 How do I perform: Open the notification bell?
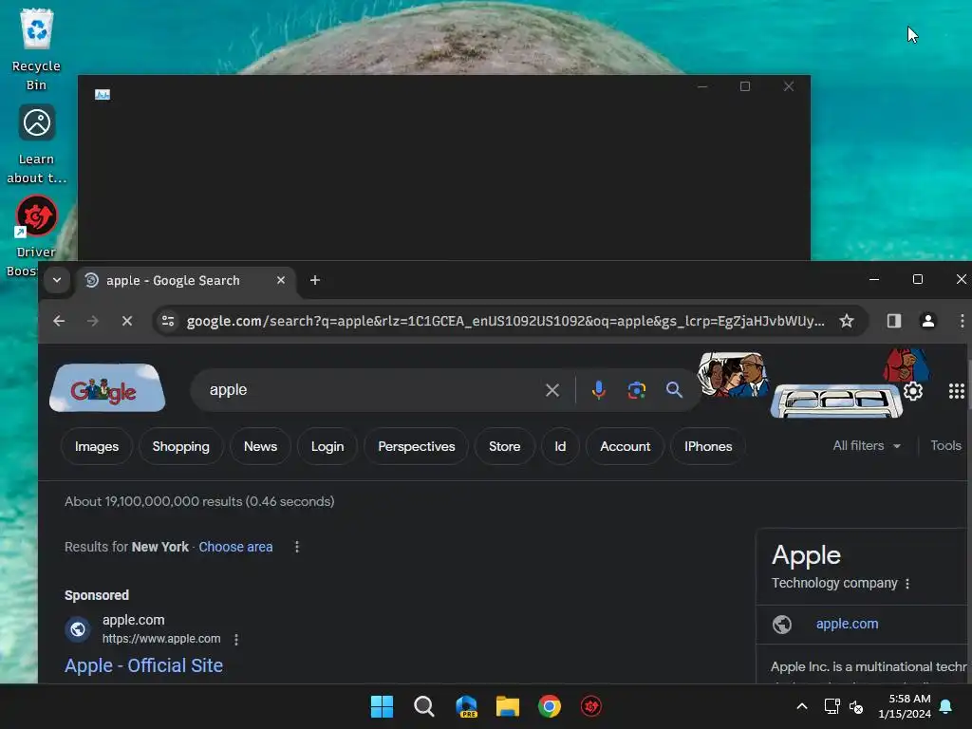point(946,706)
